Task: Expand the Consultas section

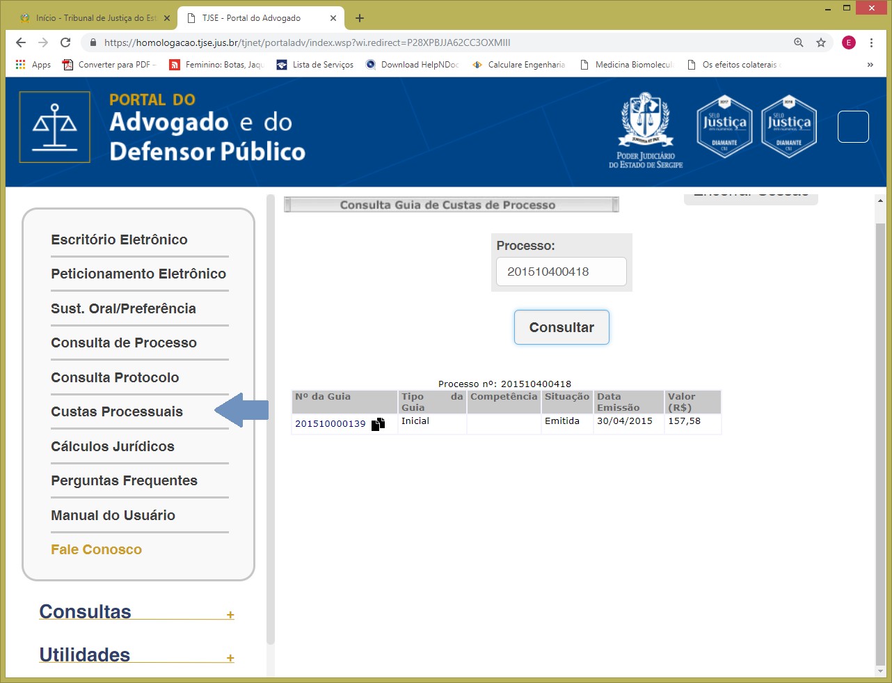Action: point(230,615)
